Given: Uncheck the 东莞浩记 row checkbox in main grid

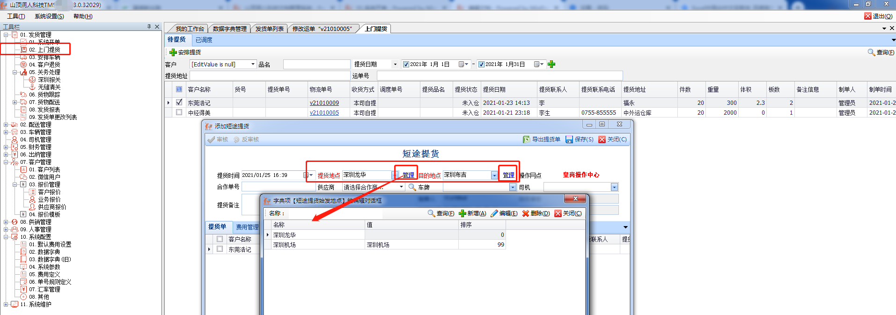Looking at the screenshot, I should (x=179, y=103).
